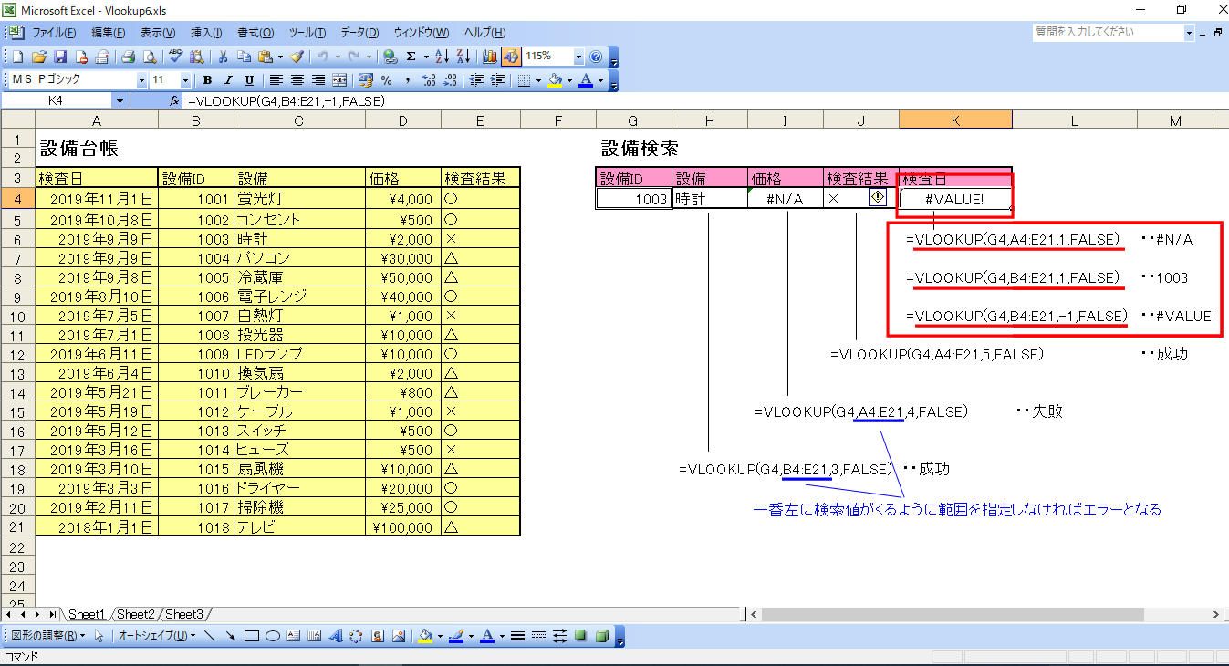Save the workbook with the floppy disk icon
Screen dimensions: 1229x666
point(60,57)
